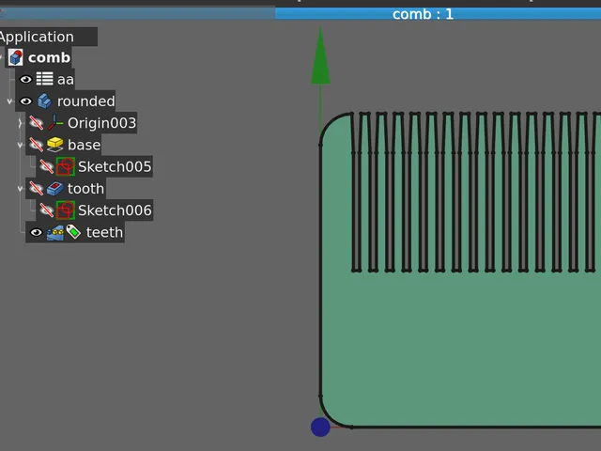
Task: Collapse the rounded body tree node
Action: (9, 101)
